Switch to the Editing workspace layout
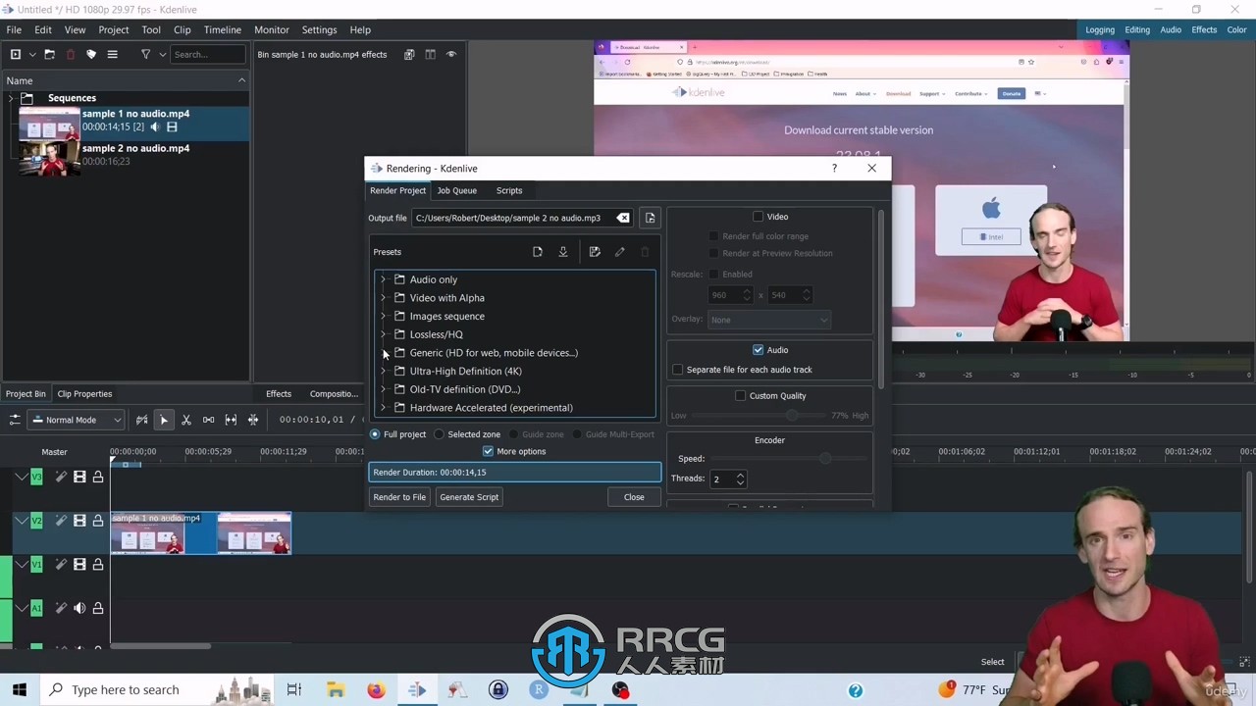Screen dimensions: 1256x706 coord(1137,29)
